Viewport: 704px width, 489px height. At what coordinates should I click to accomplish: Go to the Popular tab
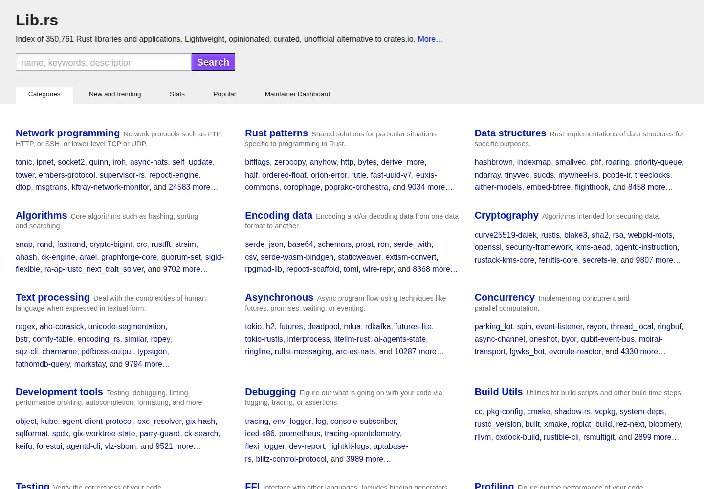point(225,94)
